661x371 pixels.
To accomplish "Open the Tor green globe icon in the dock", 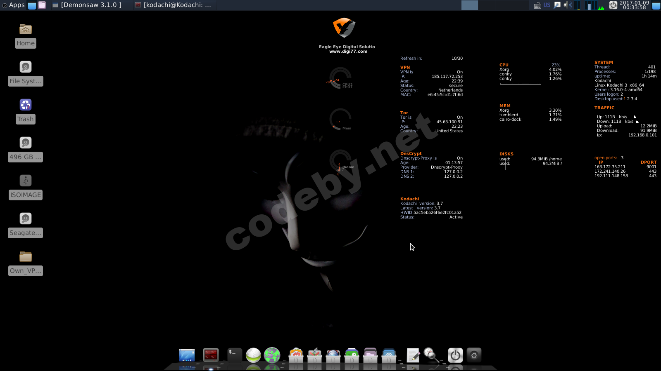I will (273, 355).
